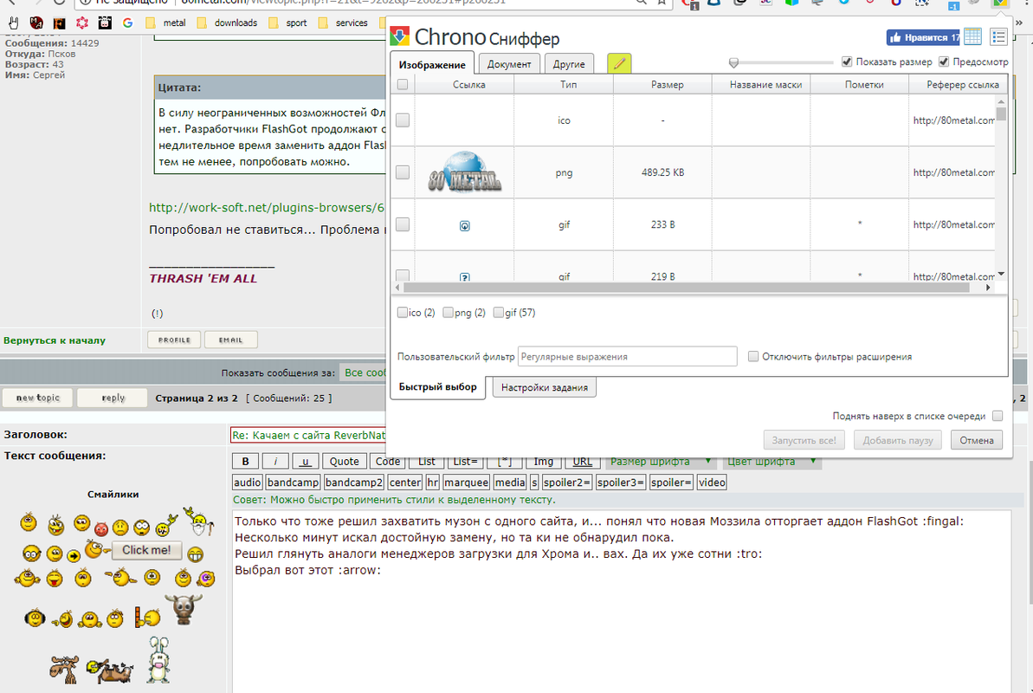The image size is (1033, 693).
Task: Insert the black arrow smiley
Action: (73, 556)
